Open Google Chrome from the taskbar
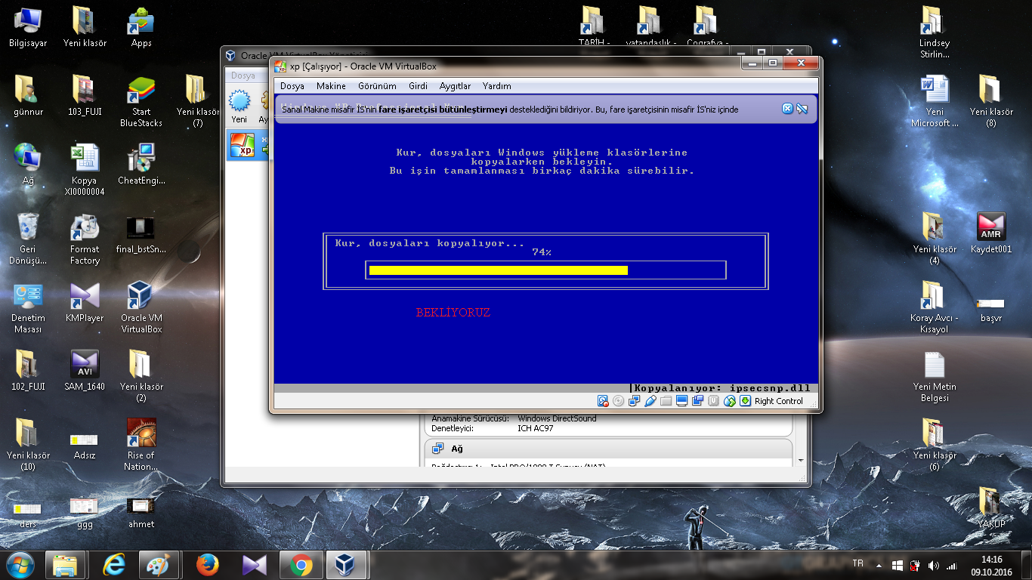The image size is (1032, 580). tap(301, 565)
